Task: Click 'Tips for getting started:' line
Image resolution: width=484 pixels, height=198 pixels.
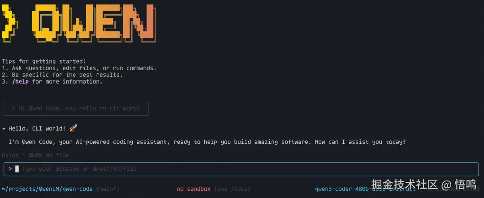Action: click(x=44, y=61)
